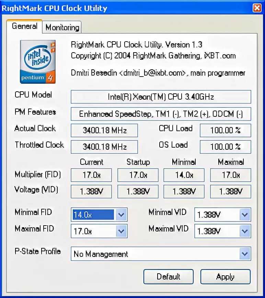Click the Voltage (VID) label
The height and width of the screenshot is (298, 265).
(36, 190)
